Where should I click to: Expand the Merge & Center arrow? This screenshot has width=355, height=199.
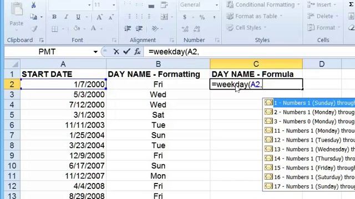tap(172, 17)
